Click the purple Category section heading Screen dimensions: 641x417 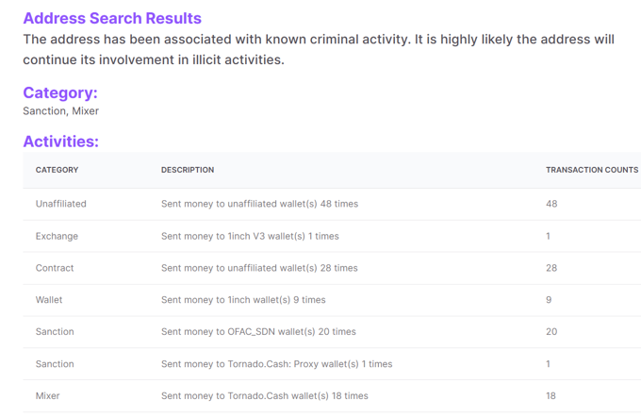60,92
